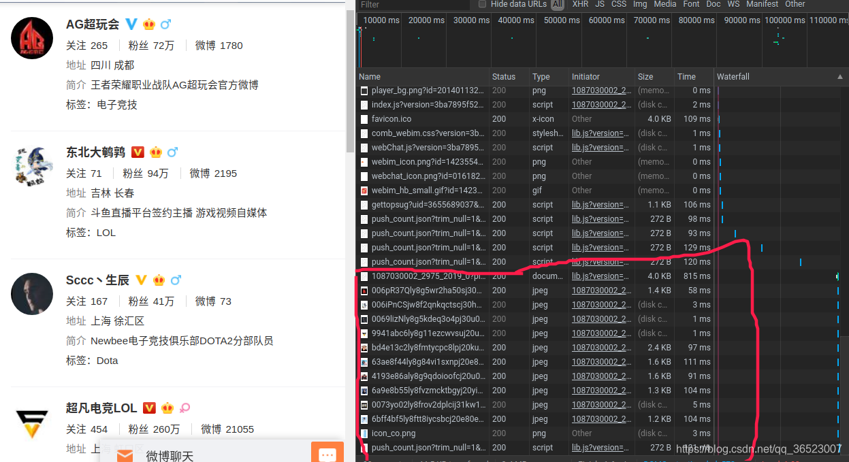Click the document icon of 1087030002_2975_2019 request
This screenshot has width=849, height=462.
pos(364,276)
